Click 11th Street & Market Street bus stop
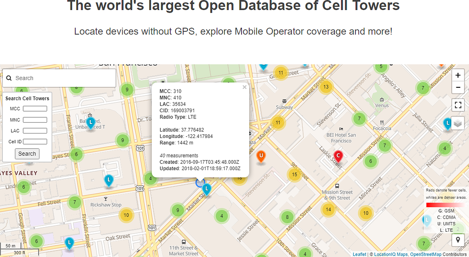Screen dimensions: 469x257 [184, 242]
